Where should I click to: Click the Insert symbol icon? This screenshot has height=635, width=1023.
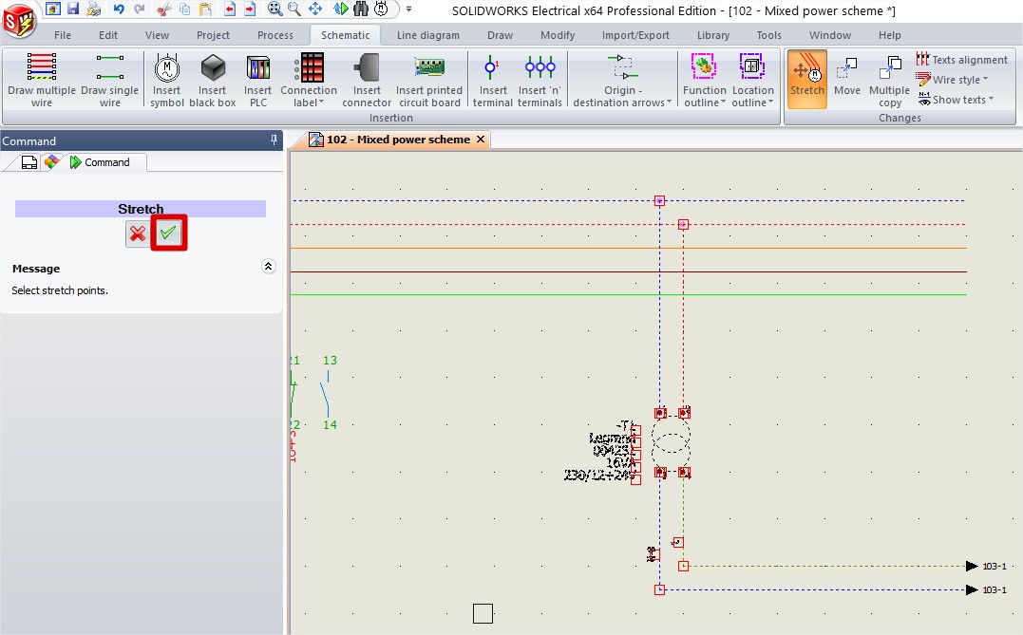point(166,79)
